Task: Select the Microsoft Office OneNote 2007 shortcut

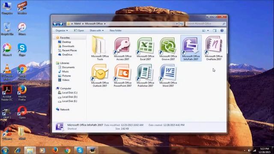Action: (x=214, y=48)
